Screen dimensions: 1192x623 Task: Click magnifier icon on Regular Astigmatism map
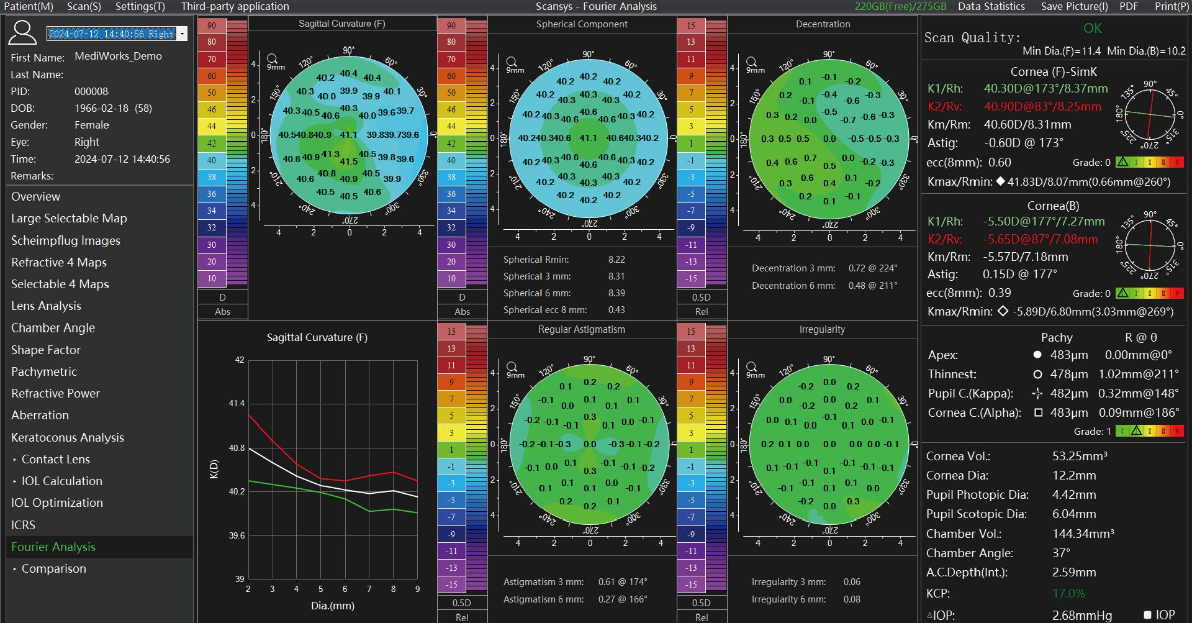(512, 366)
